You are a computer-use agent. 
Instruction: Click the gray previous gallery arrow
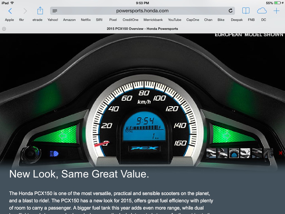point(202,153)
